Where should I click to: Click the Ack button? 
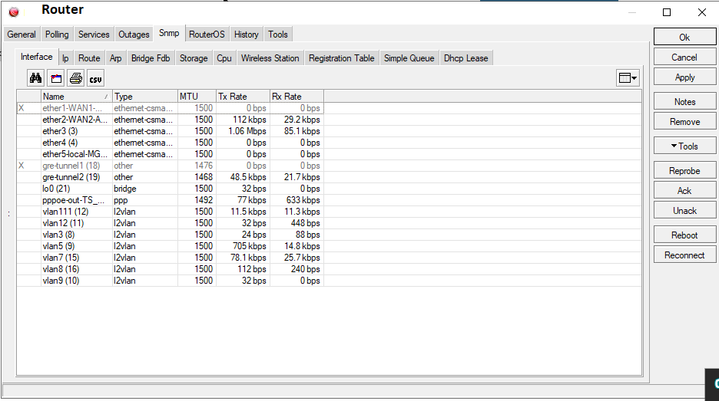point(684,190)
